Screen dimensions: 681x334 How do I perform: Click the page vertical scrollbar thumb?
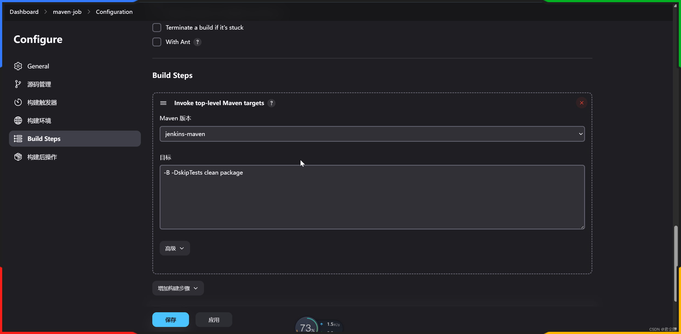tap(675, 263)
